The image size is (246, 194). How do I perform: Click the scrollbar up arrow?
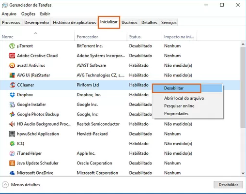click(x=243, y=44)
